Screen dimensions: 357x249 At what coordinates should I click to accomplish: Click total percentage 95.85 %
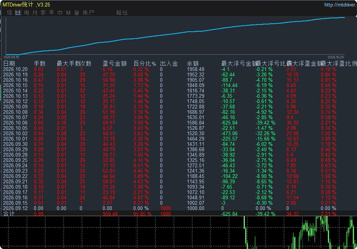pyautogui.click(x=142, y=214)
